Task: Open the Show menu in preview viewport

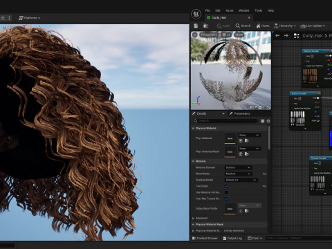Action: click(239, 35)
